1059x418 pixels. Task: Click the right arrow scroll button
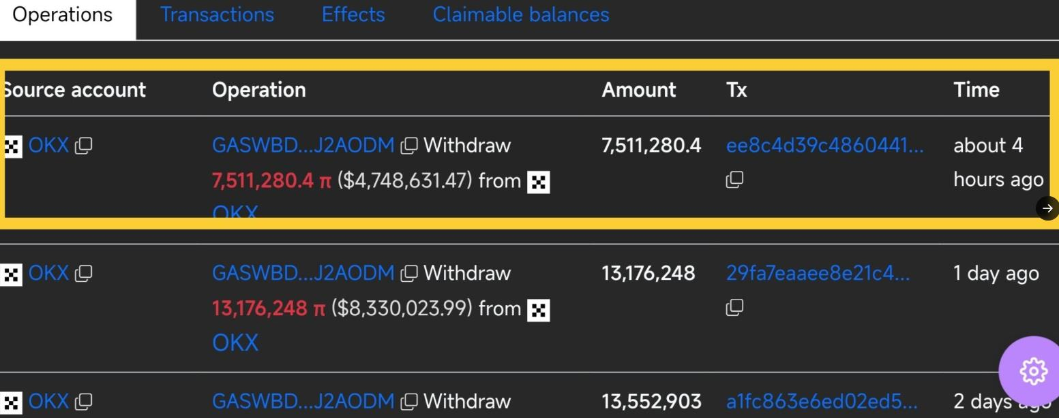(1047, 208)
